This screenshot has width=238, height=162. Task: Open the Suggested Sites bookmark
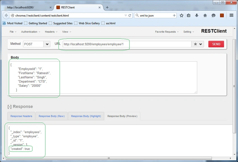click(x=61, y=23)
